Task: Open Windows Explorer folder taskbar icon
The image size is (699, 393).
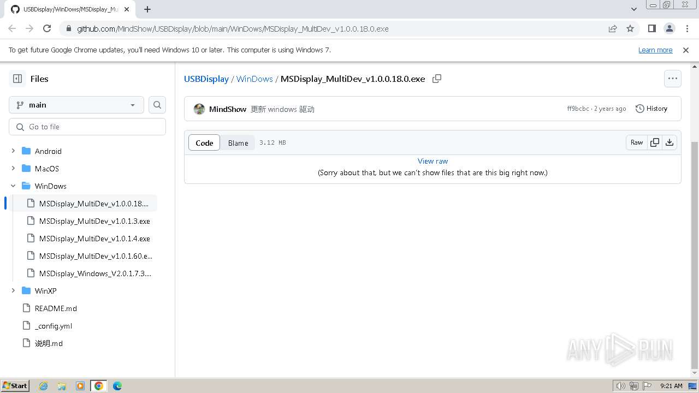Action: 62,386
